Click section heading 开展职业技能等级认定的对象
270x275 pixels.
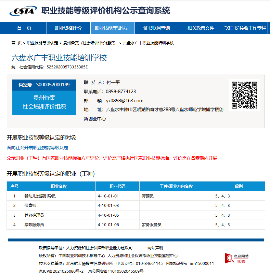click(x=42, y=138)
